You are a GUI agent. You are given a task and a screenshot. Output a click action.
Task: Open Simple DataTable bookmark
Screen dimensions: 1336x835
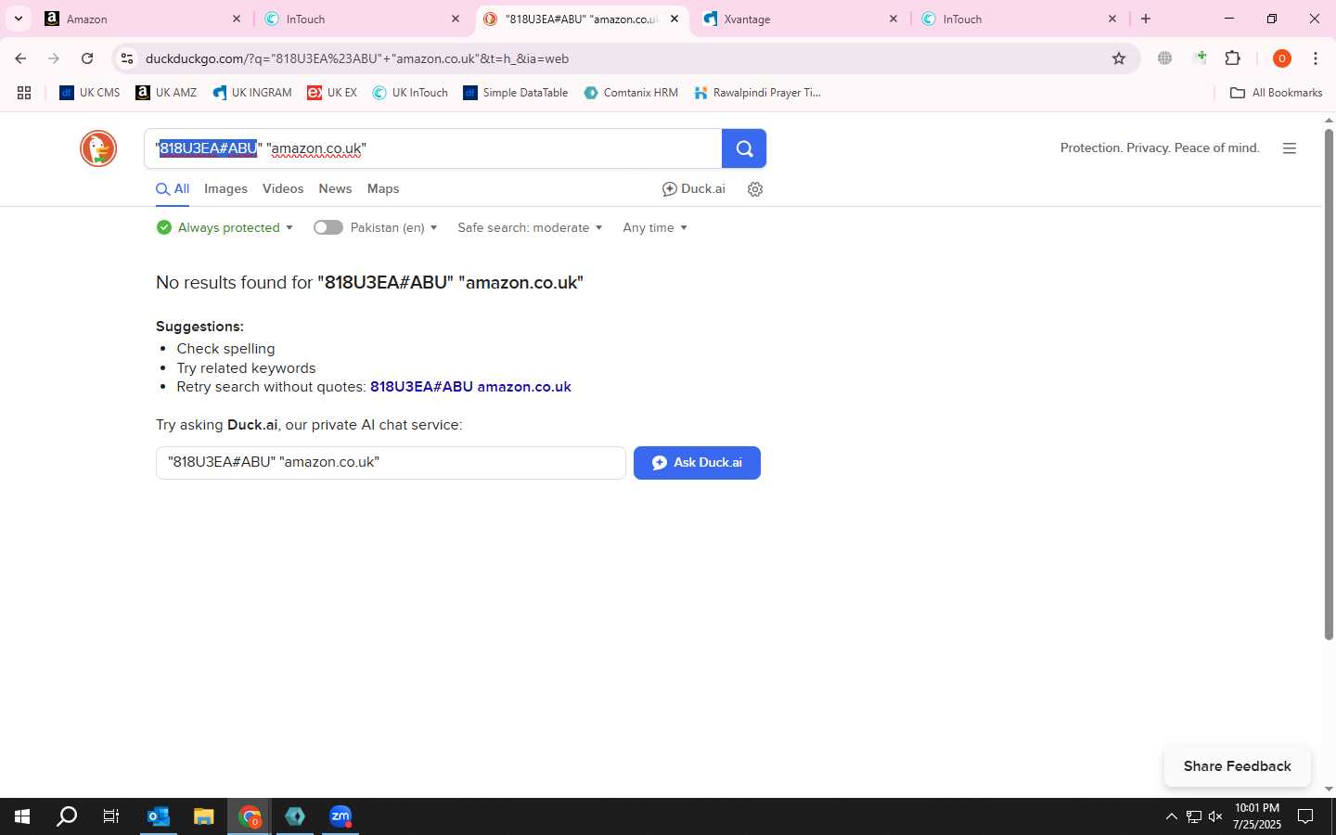click(516, 93)
